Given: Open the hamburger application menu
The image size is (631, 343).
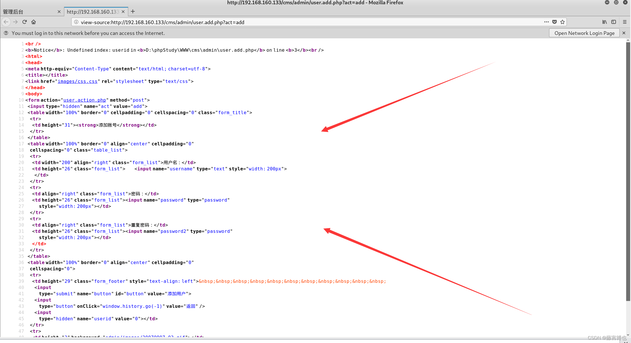Looking at the screenshot, I should (x=625, y=22).
